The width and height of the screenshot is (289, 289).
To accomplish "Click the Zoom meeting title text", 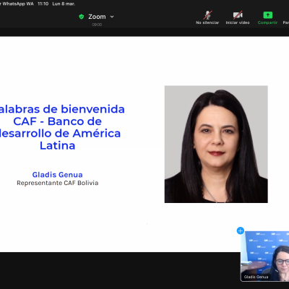I will point(97,17).
